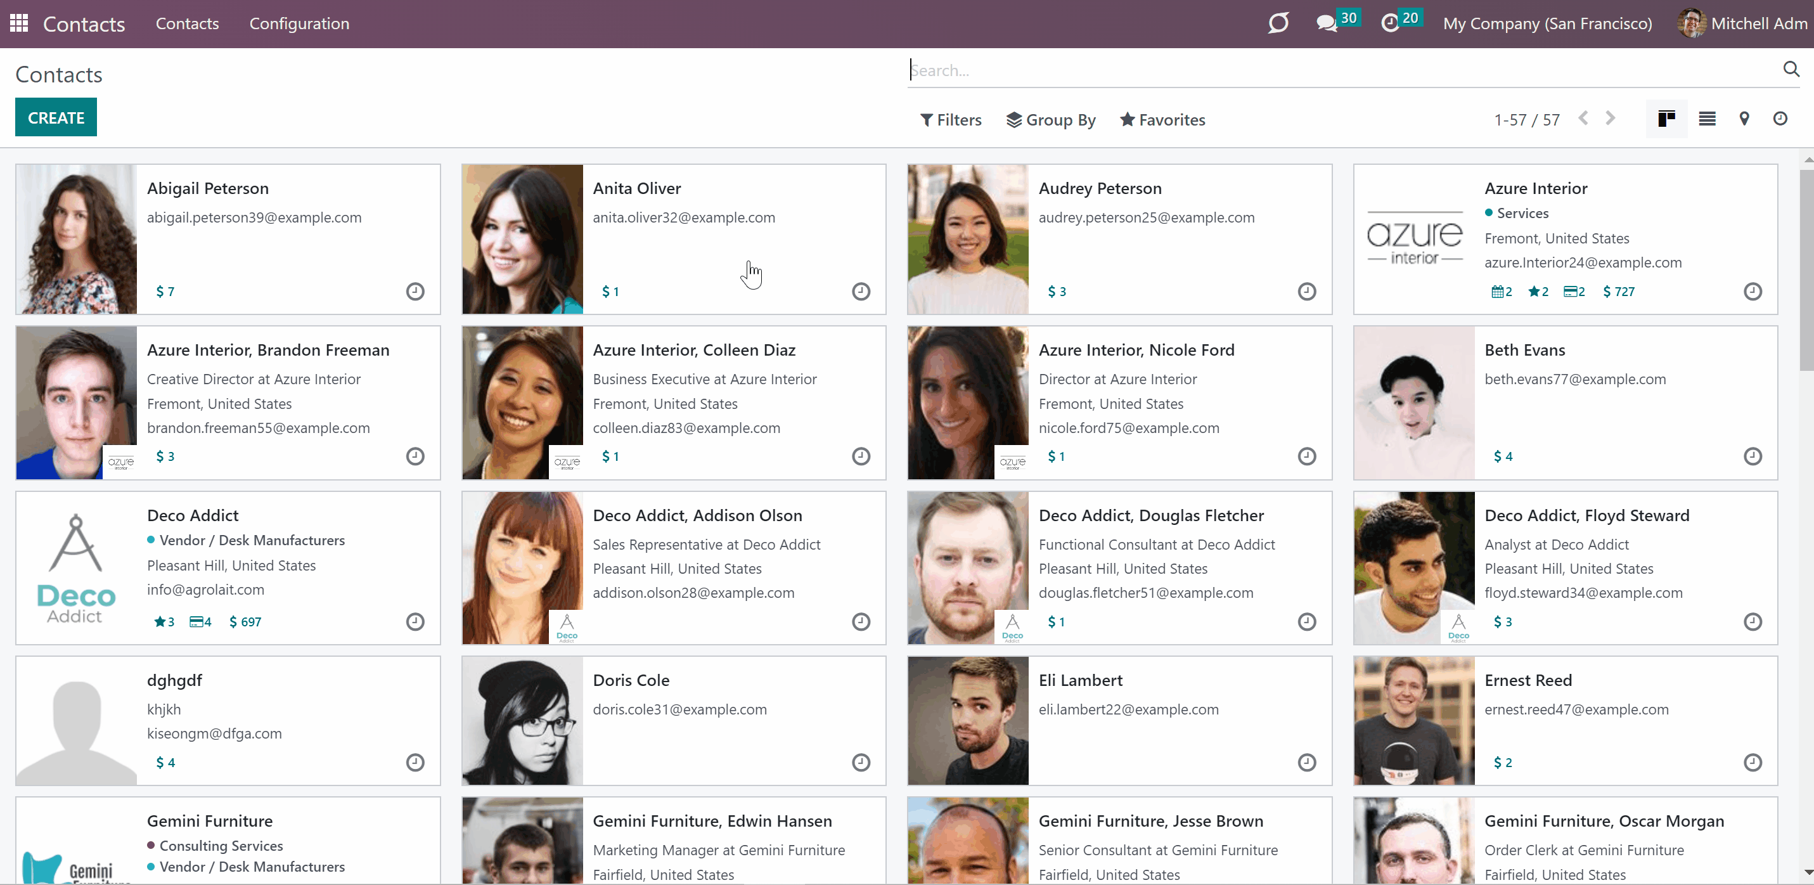Switch to List view
Viewport: 1814px width, 885px height.
coord(1707,119)
